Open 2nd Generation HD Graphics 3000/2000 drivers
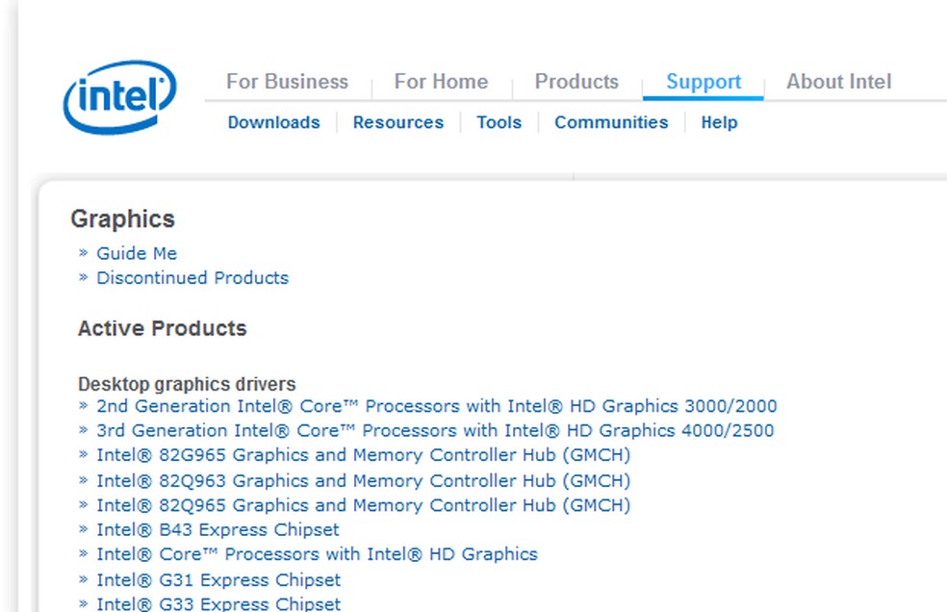This screenshot has height=612, width=947. click(436, 406)
